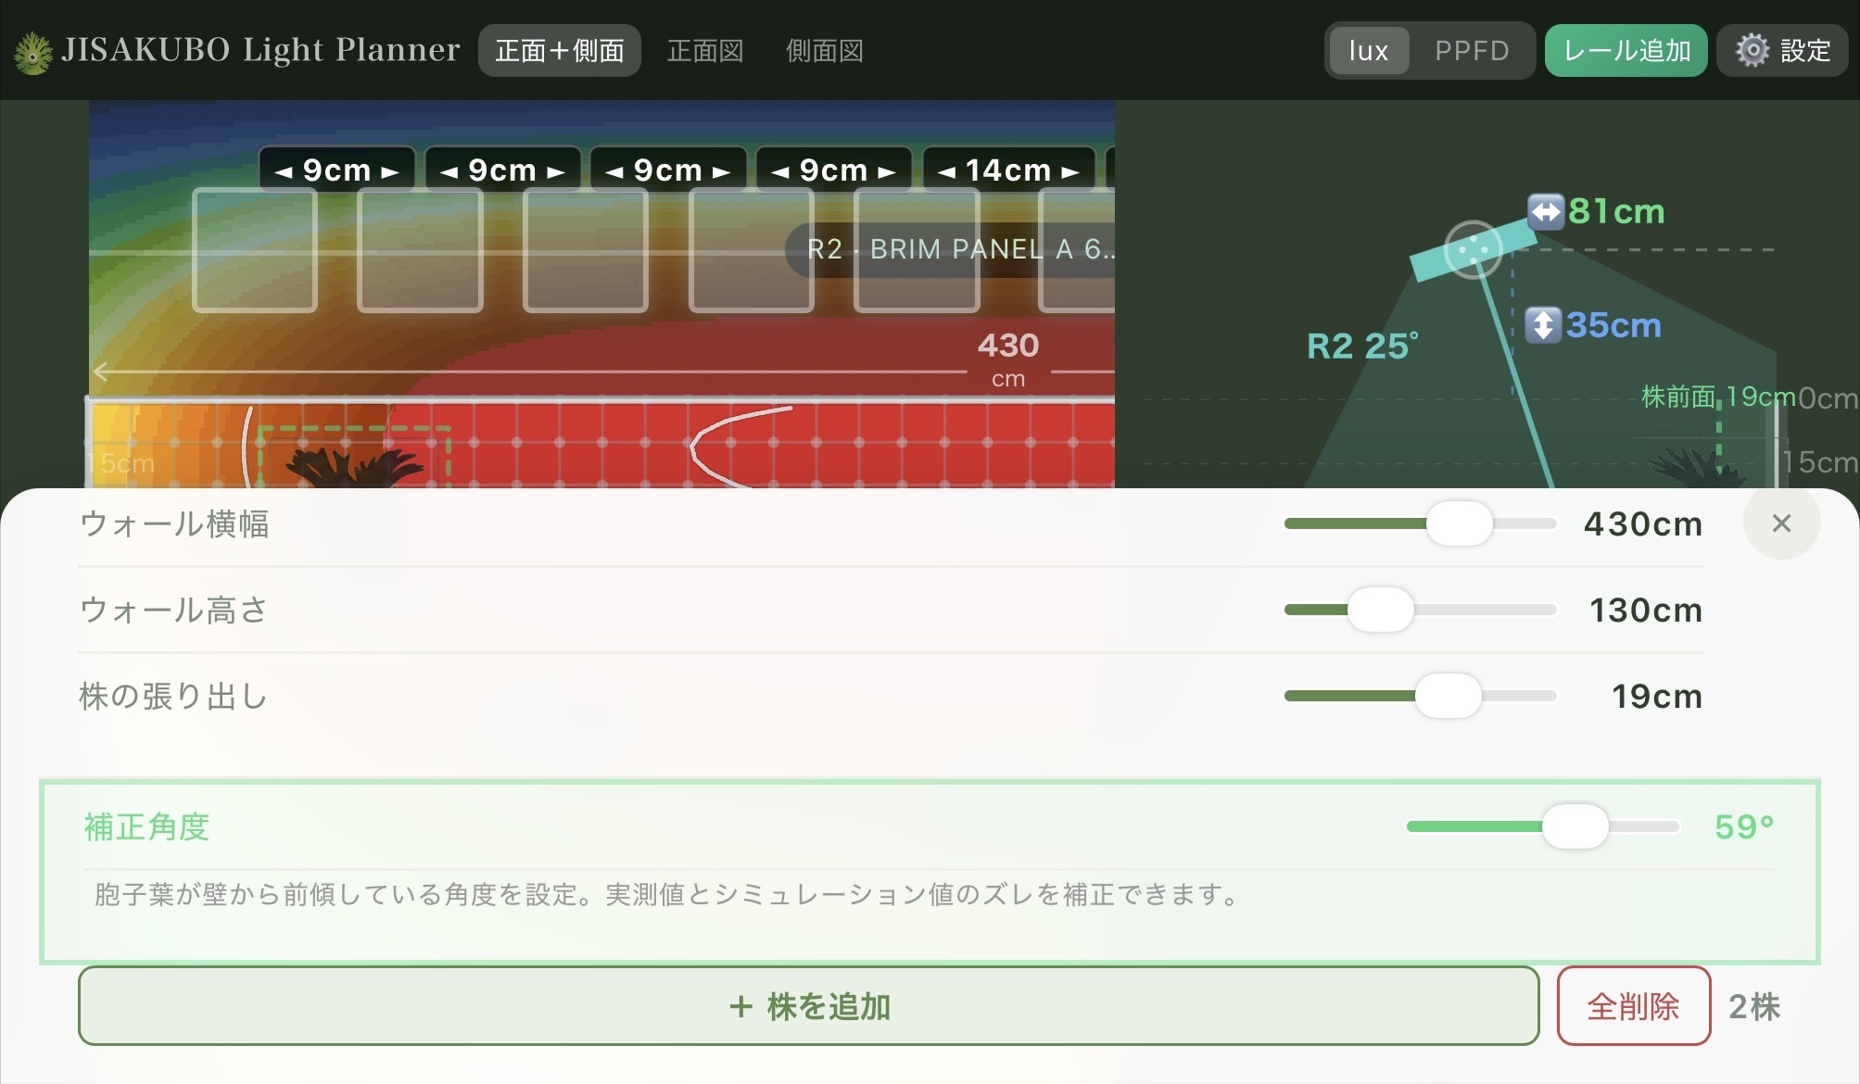This screenshot has height=1084, width=1860.
Task: Close the wall settings panel with ×
Action: (1780, 523)
